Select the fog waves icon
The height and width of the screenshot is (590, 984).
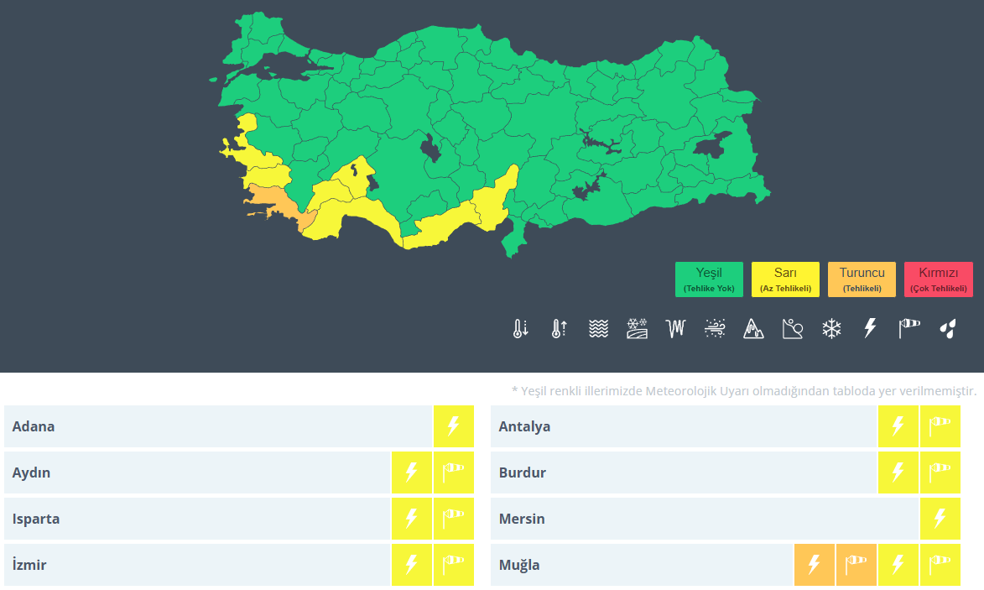coord(598,329)
